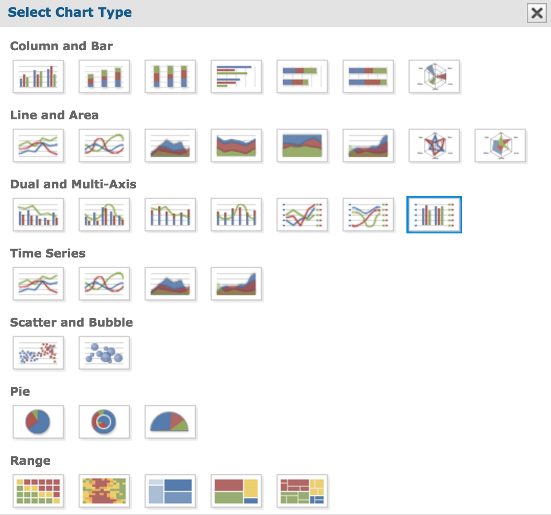Select the scatter chart type
Screen dimensions: 551x515
tap(38, 353)
